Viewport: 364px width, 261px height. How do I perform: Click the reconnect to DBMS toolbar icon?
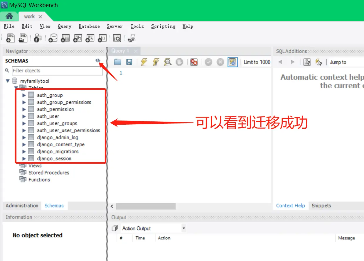click(132, 38)
